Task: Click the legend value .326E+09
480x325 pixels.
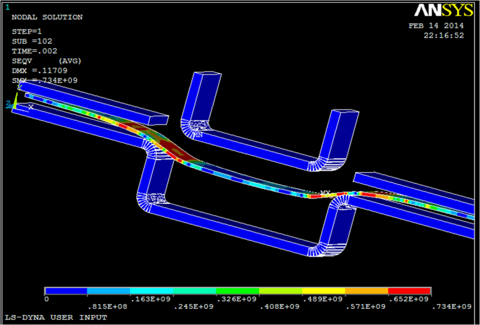Action: [236, 299]
